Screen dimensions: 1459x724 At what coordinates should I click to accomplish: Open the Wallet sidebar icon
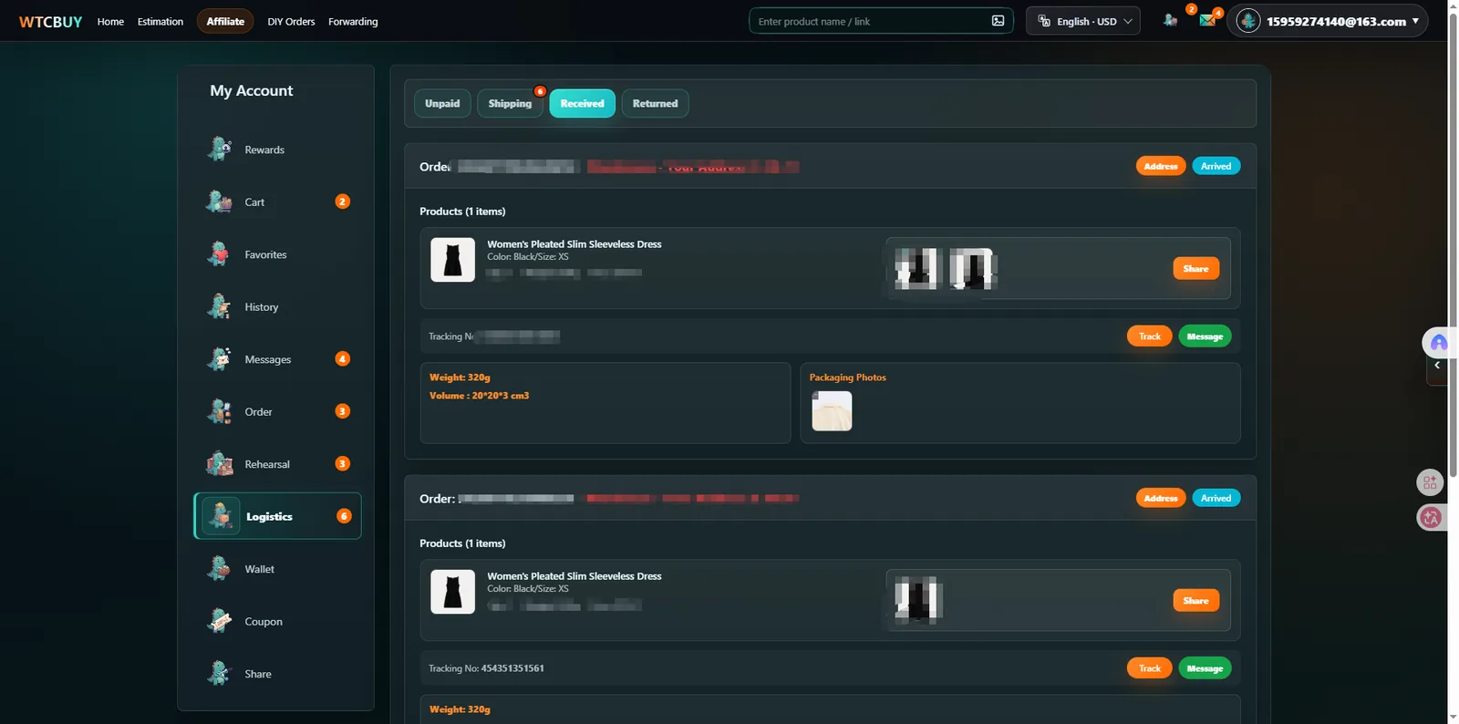219,569
